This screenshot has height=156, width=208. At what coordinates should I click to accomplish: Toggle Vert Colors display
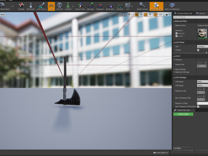point(42,6)
